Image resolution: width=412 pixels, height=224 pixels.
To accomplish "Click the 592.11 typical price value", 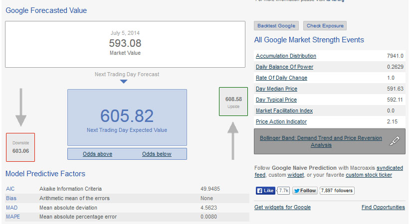I will coord(395,100).
